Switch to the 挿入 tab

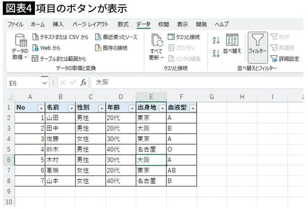[x=58, y=24]
